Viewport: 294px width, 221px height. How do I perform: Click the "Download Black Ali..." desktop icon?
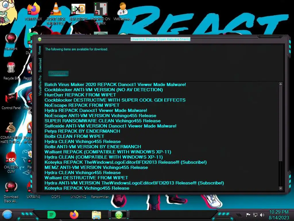11,187
